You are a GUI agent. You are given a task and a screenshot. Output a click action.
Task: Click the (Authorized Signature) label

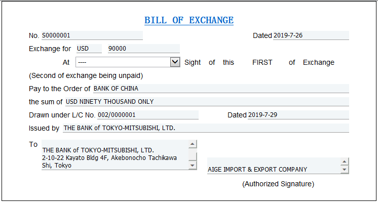(x=278, y=184)
